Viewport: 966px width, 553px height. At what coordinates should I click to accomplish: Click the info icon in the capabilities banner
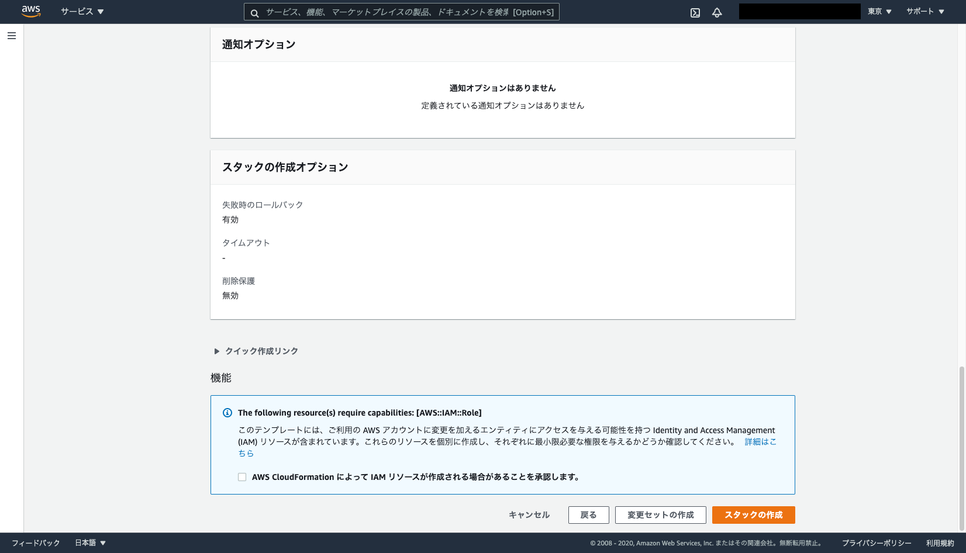coord(227,413)
